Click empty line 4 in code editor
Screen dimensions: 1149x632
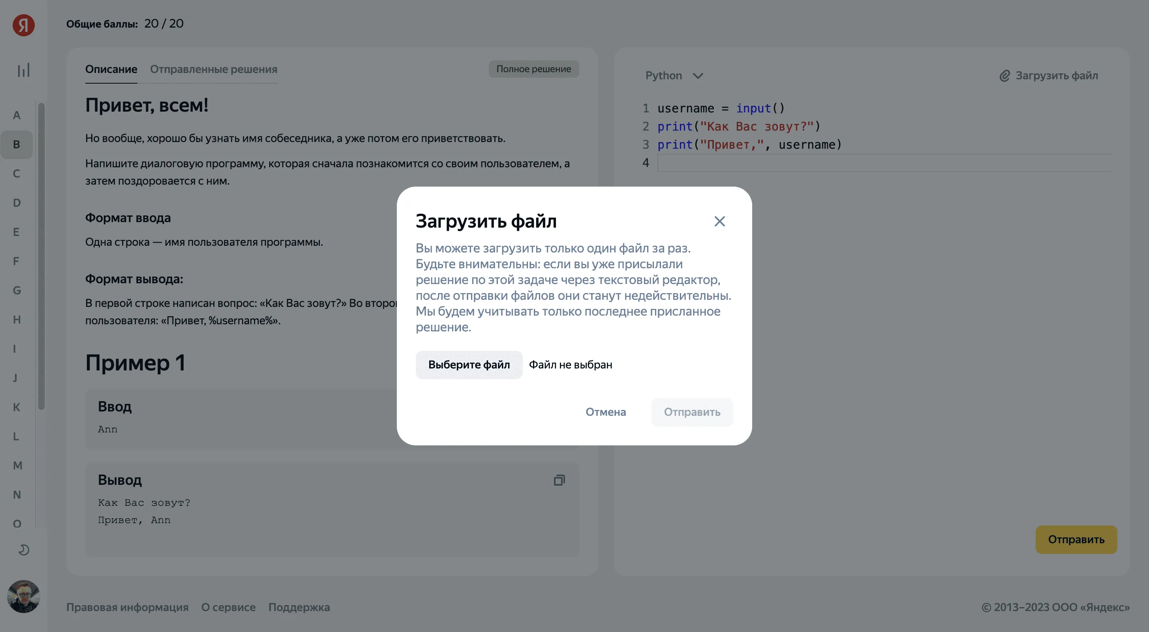click(884, 163)
